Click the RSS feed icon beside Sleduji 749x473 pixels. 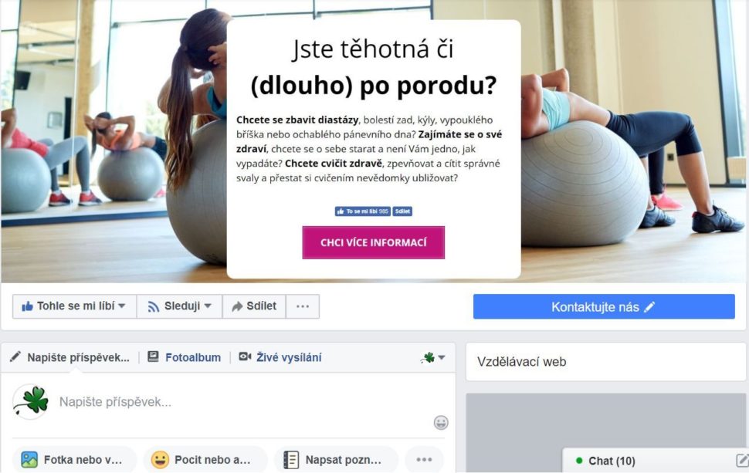click(x=154, y=306)
